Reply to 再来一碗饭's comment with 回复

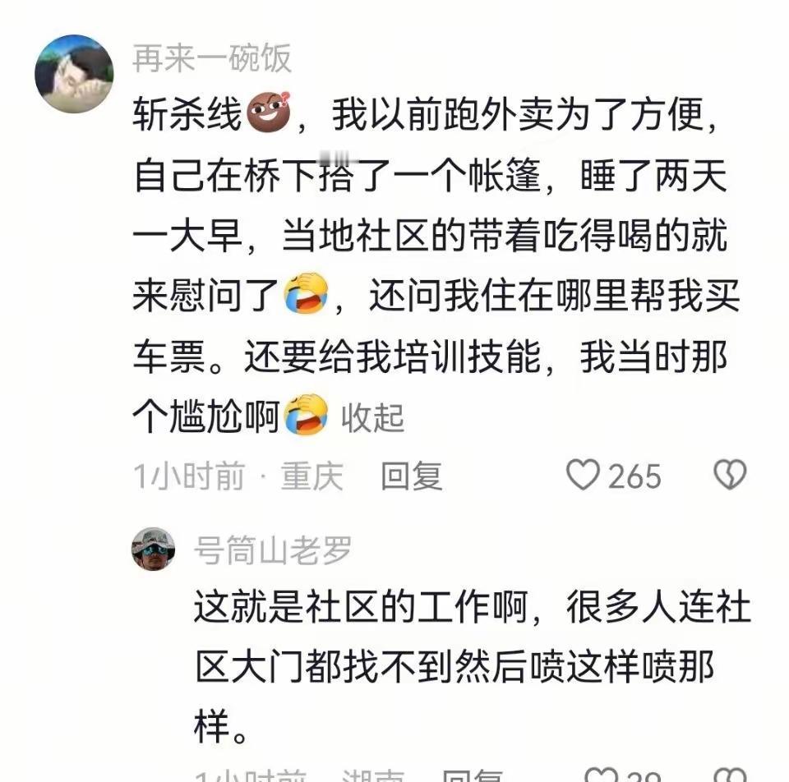tap(411, 476)
